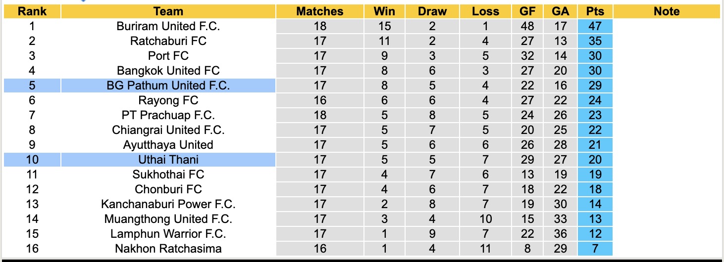724x262 pixels.
Task: Select Lamphun Warrior F.C. in the standings
Action: (x=168, y=234)
